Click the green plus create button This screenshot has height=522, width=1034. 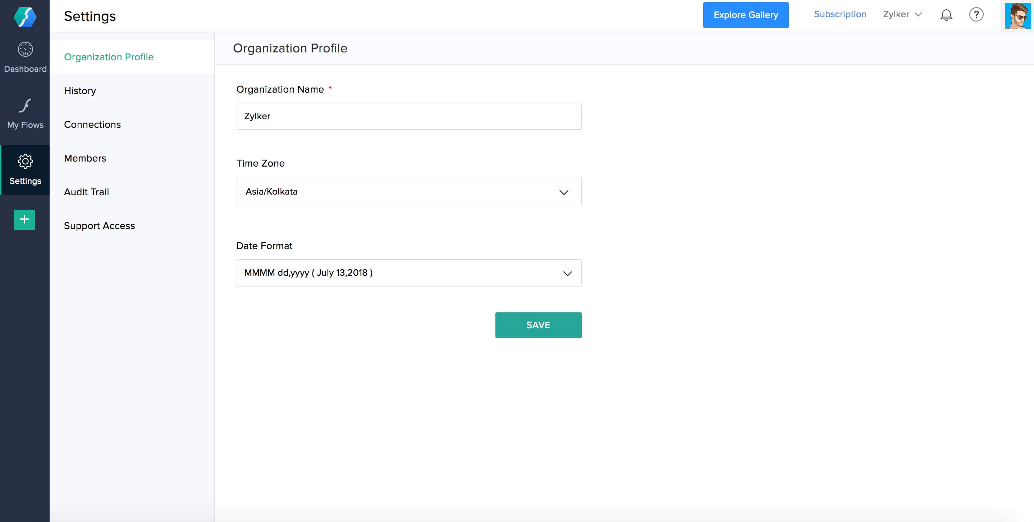(x=24, y=219)
